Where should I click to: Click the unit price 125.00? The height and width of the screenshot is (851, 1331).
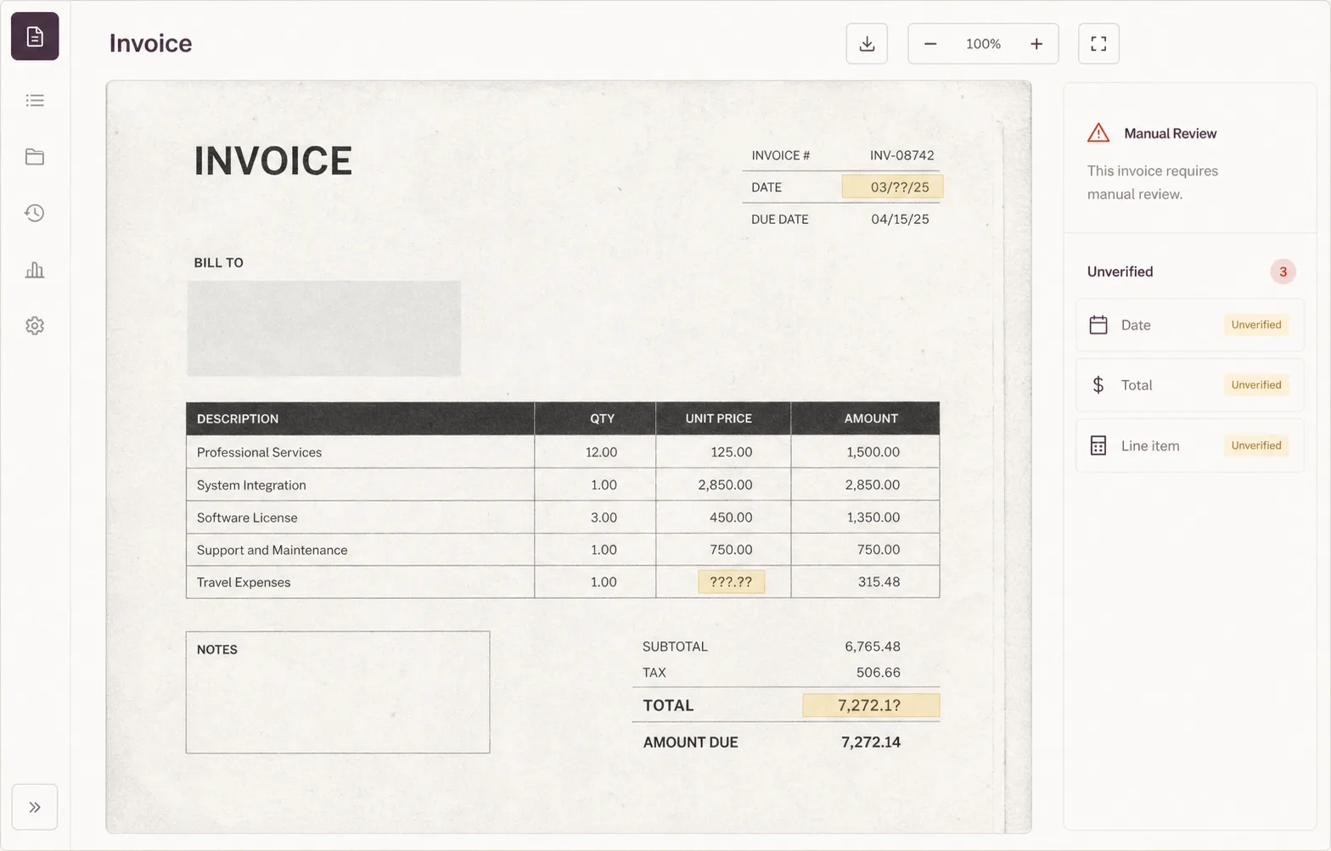pyautogui.click(x=732, y=452)
